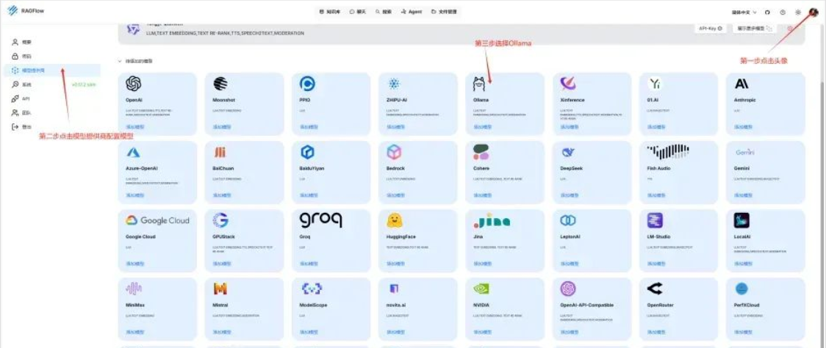Select the Ollama llama logo
Viewport: 826px width, 348px height.
479,84
